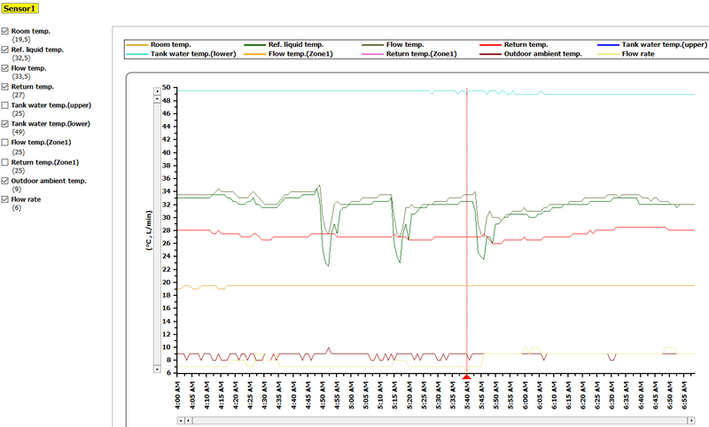Uncheck Tank water temp.(lower) checkbox
The height and width of the screenshot is (427, 709).
tap(5, 124)
